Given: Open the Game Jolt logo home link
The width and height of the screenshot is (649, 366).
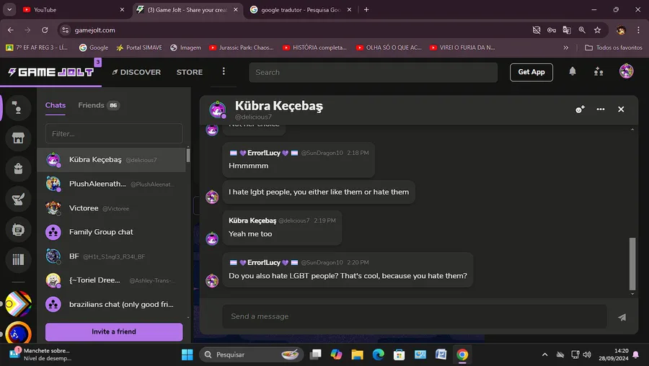Looking at the screenshot, I should click(51, 72).
